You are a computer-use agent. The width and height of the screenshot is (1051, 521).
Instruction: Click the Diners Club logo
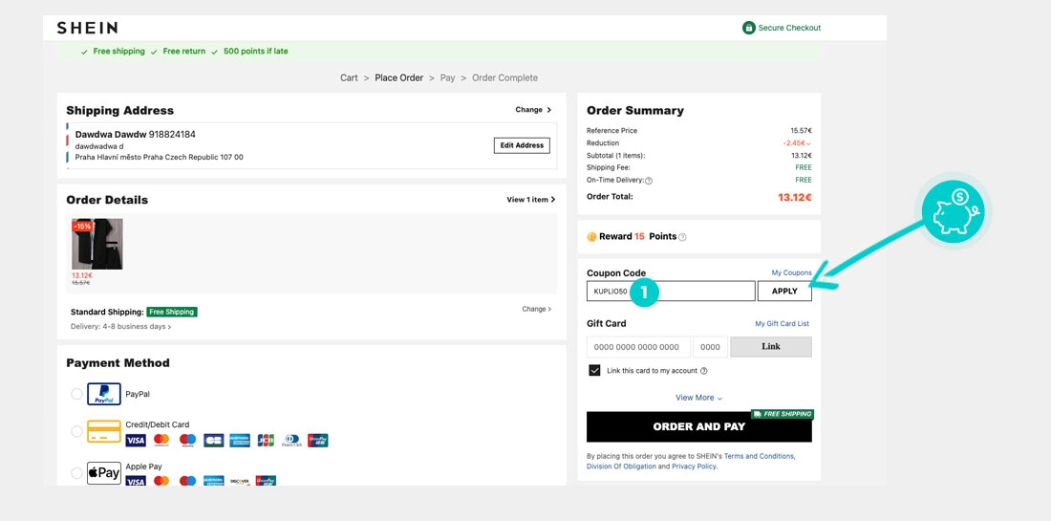point(291,441)
